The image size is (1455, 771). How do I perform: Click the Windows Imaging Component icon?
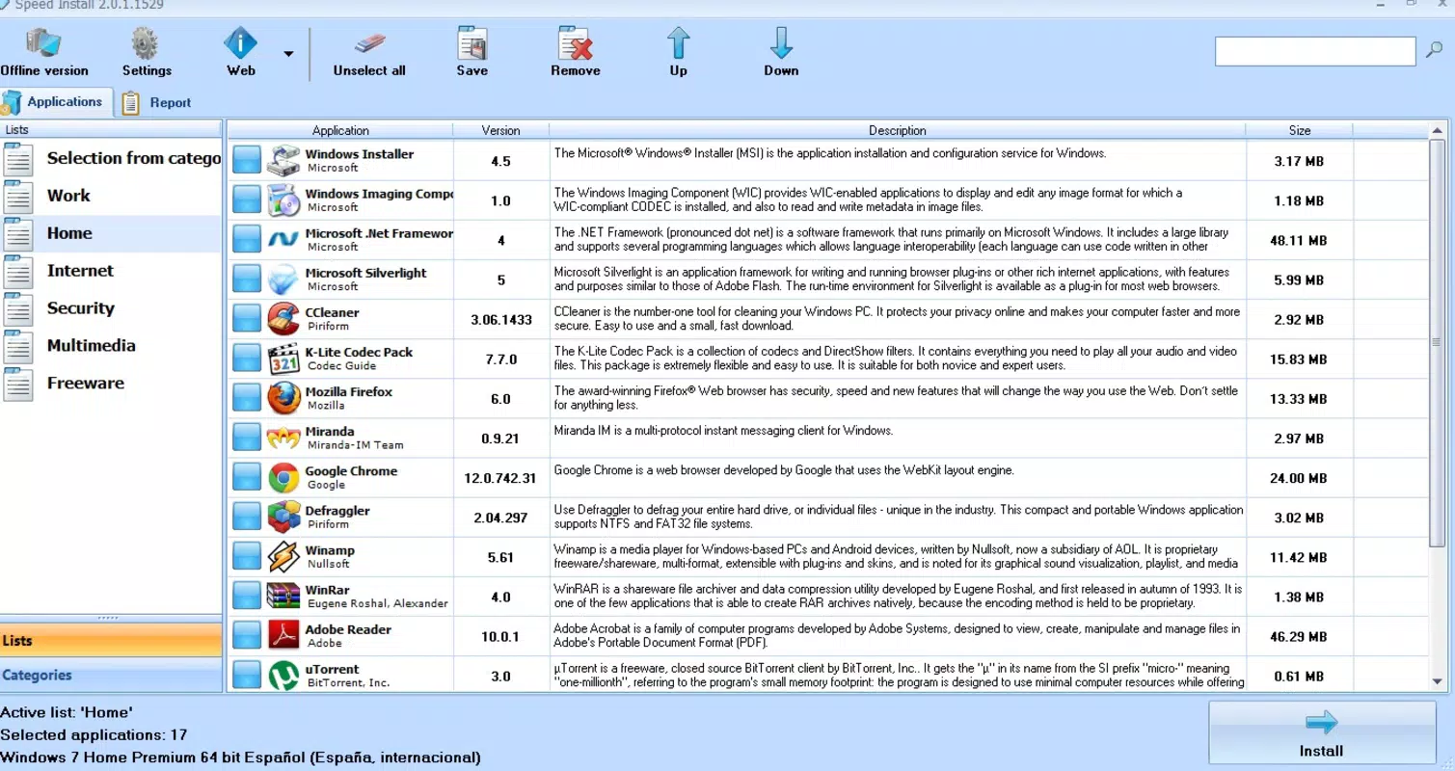click(x=283, y=200)
